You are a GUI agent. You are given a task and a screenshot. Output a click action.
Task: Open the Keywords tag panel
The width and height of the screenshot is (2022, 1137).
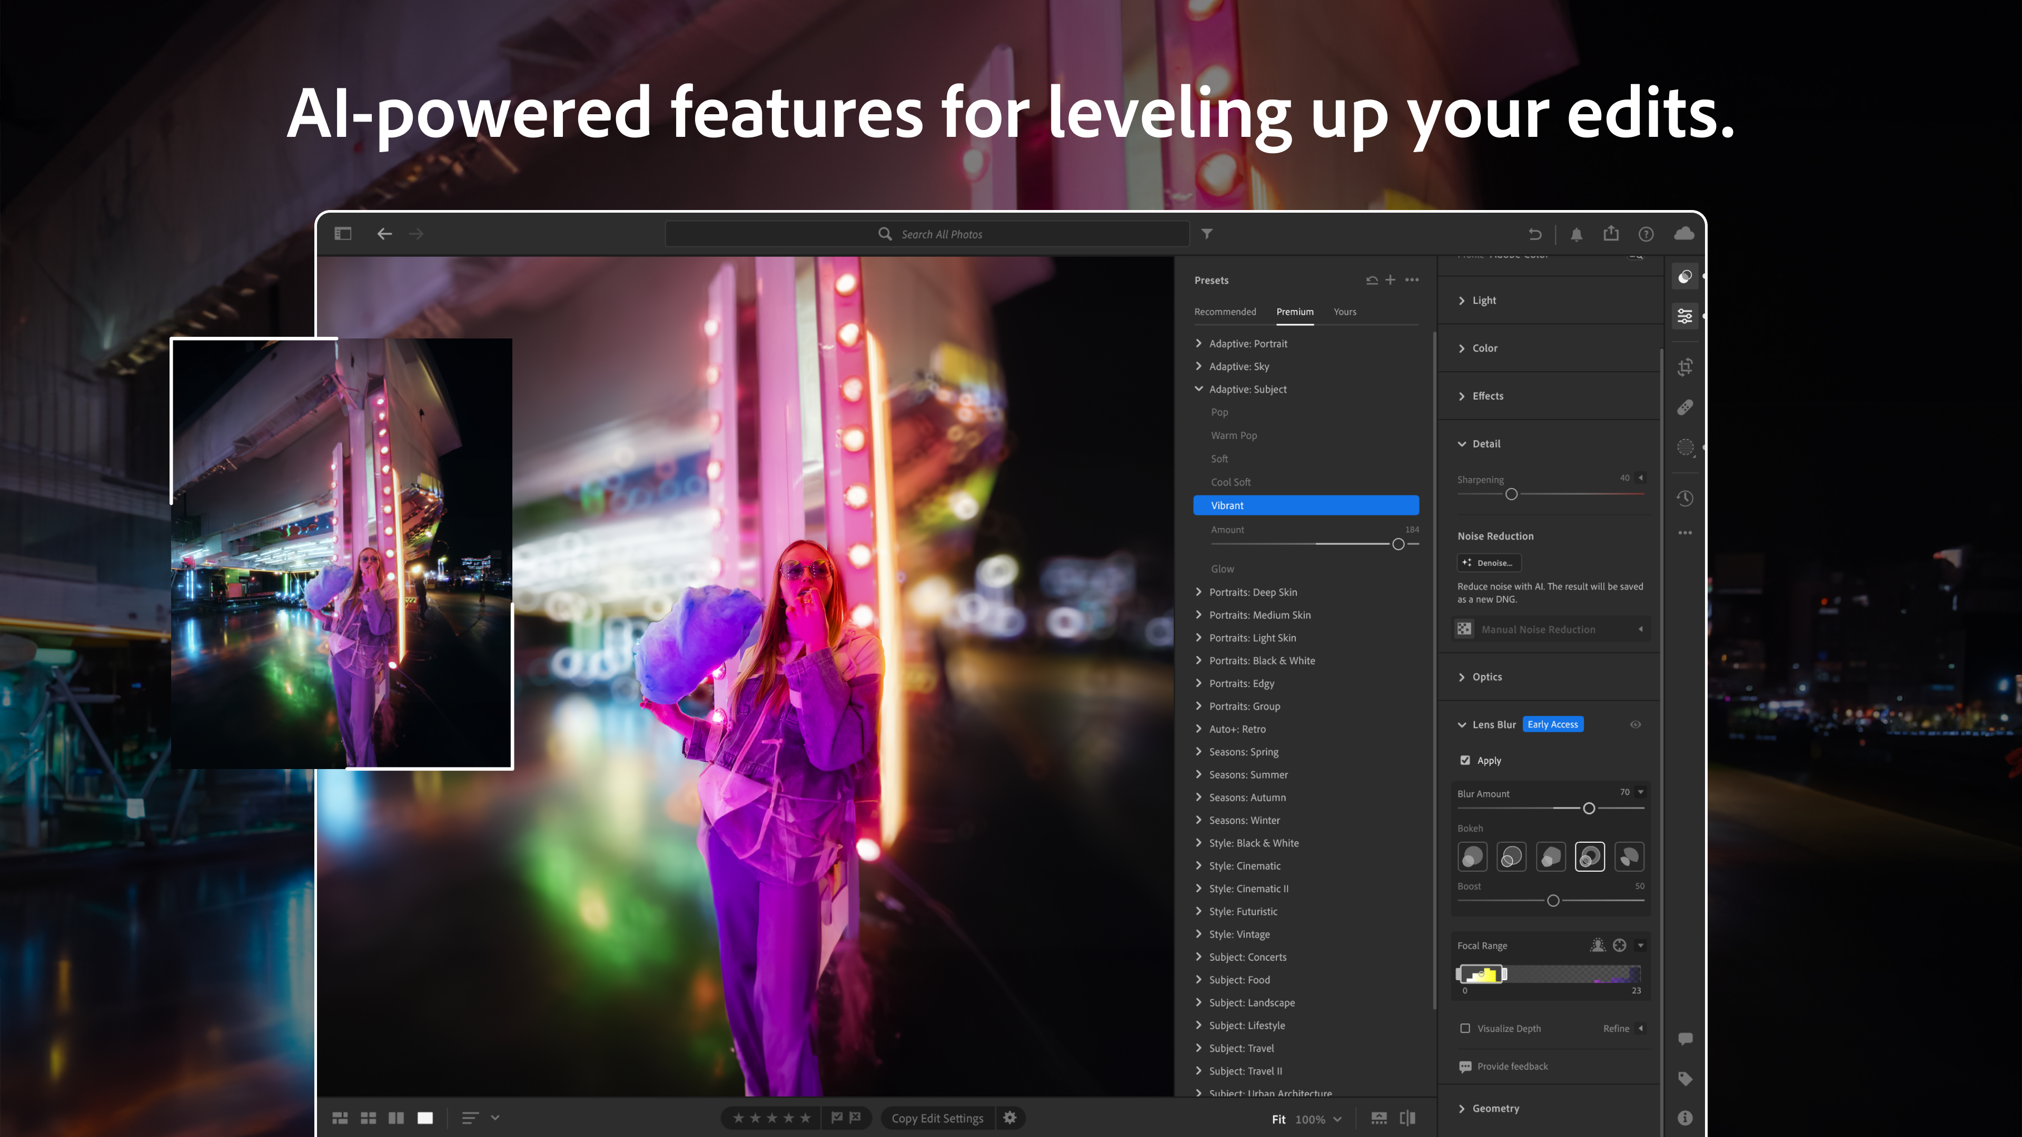pyautogui.click(x=1685, y=1078)
